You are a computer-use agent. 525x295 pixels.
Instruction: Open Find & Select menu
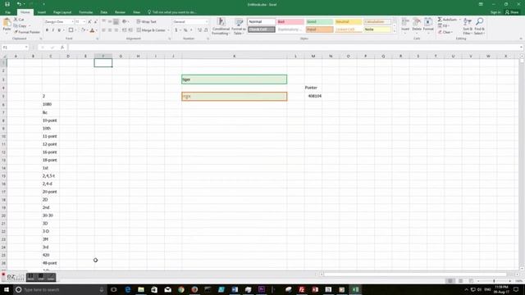[479, 26]
